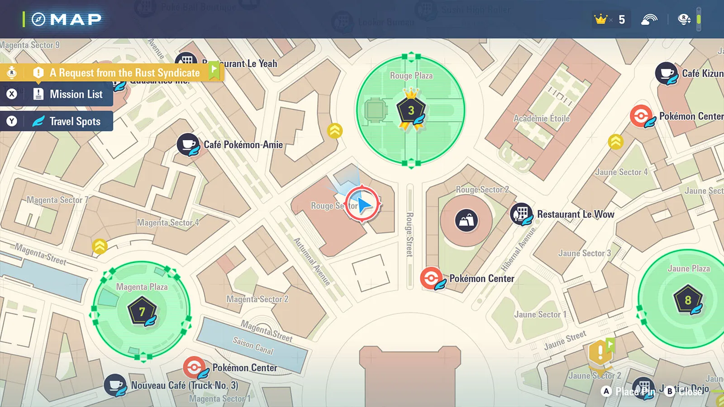The height and width of the screenshot is (407, 724).
Task: Select the Nouveau Café Truck No. 3 icon
Action: [x=115, y=385]
